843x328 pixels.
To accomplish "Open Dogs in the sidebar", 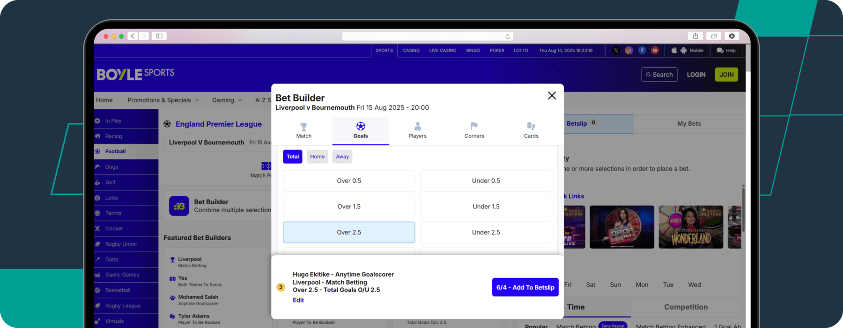I will click(x=126, y=167).
